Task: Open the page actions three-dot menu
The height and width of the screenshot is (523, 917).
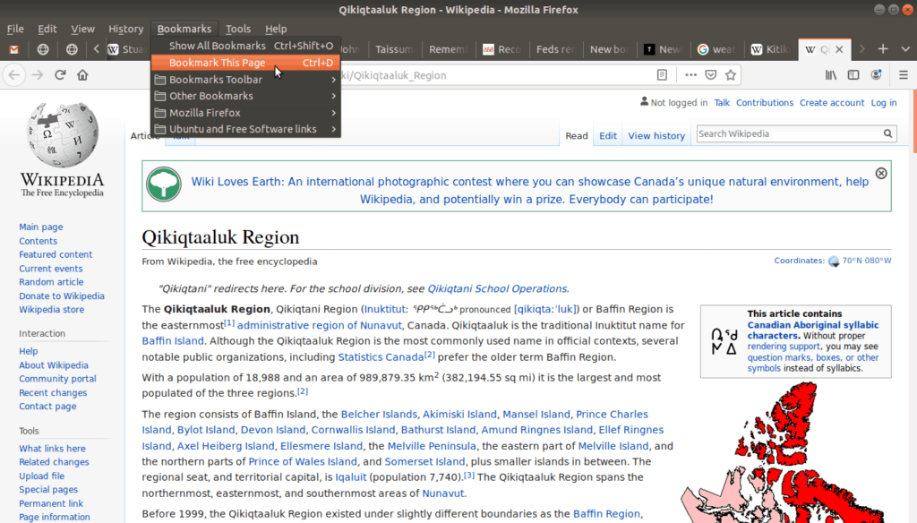Action: 690,75
